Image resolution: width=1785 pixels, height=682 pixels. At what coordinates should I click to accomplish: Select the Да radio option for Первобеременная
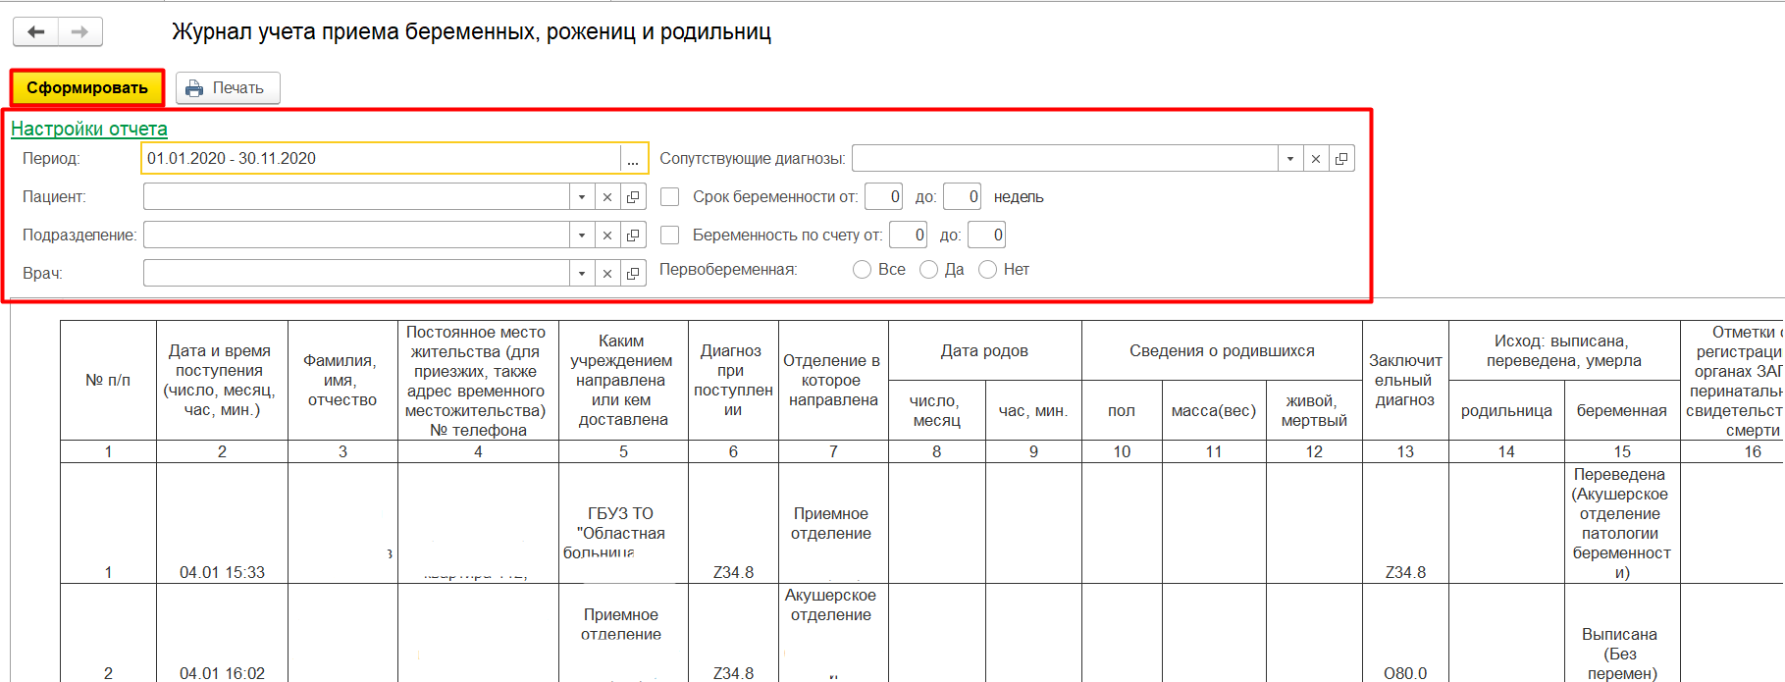click(928, 270)
